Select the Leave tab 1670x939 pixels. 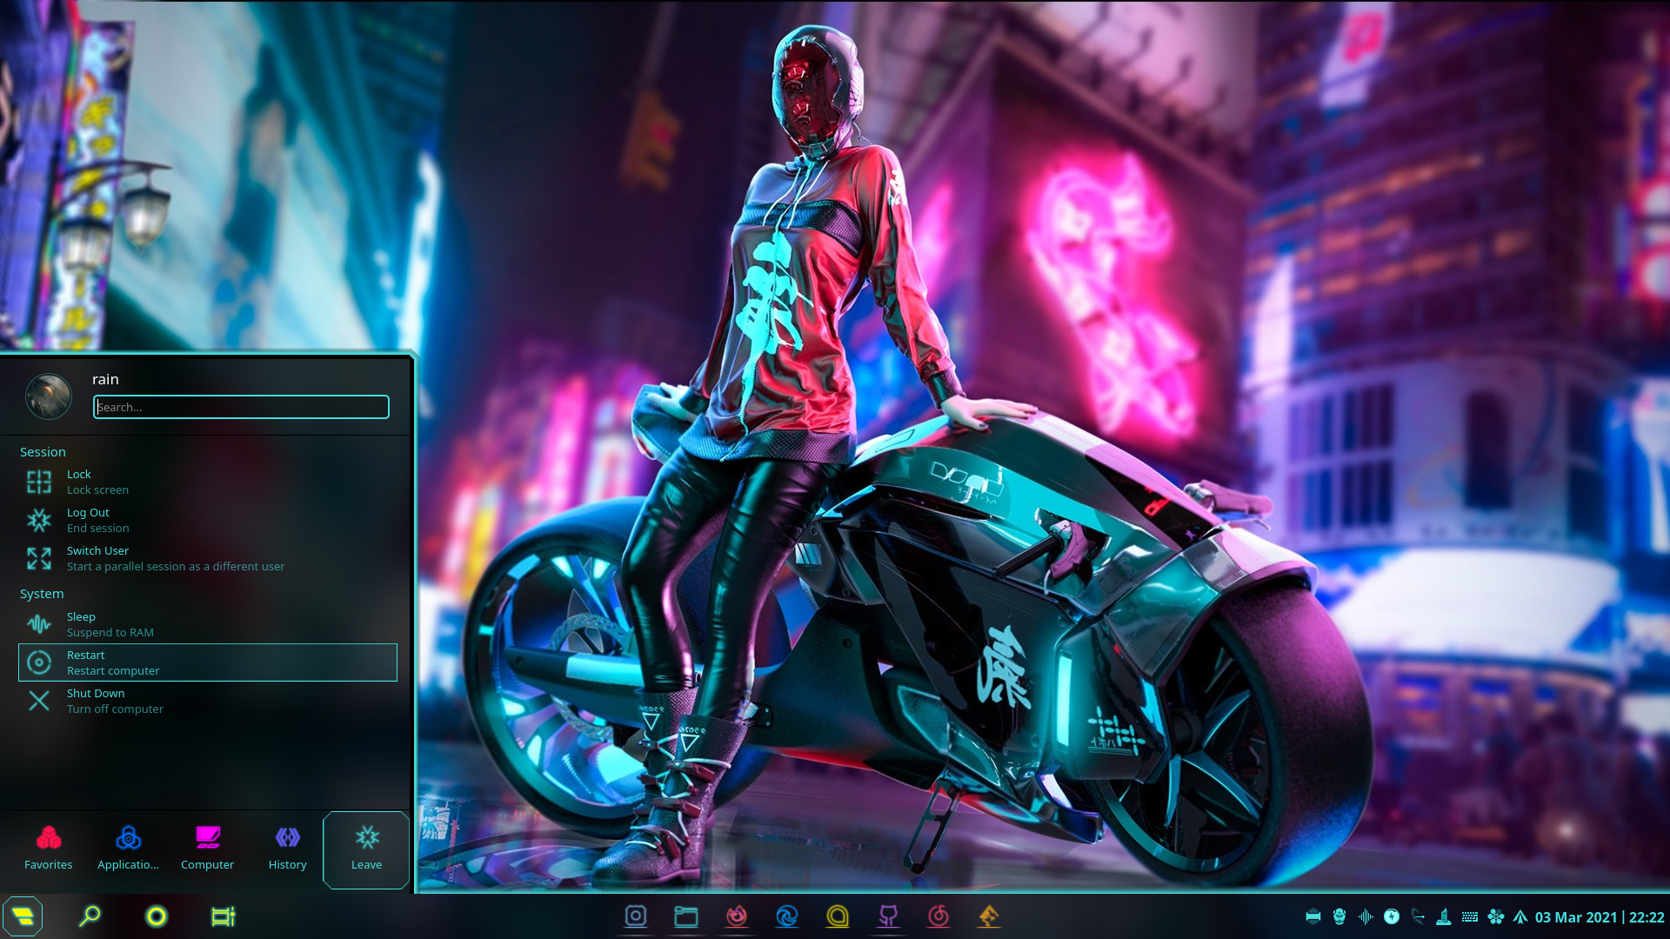(x=366, y=849)
